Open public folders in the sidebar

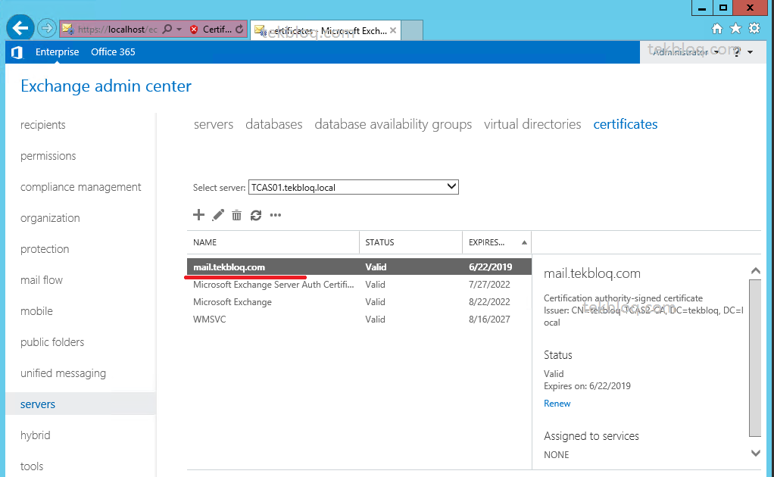[52, 342]
